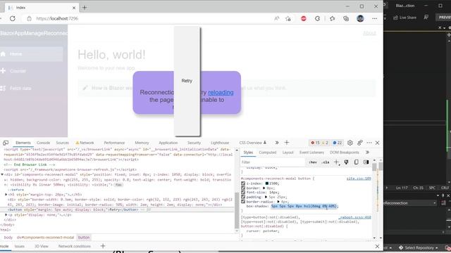Open the Event Listeners tab
The width and height of the screenshot is (451, 253).
pyautogui.click(x=311, y=153)
